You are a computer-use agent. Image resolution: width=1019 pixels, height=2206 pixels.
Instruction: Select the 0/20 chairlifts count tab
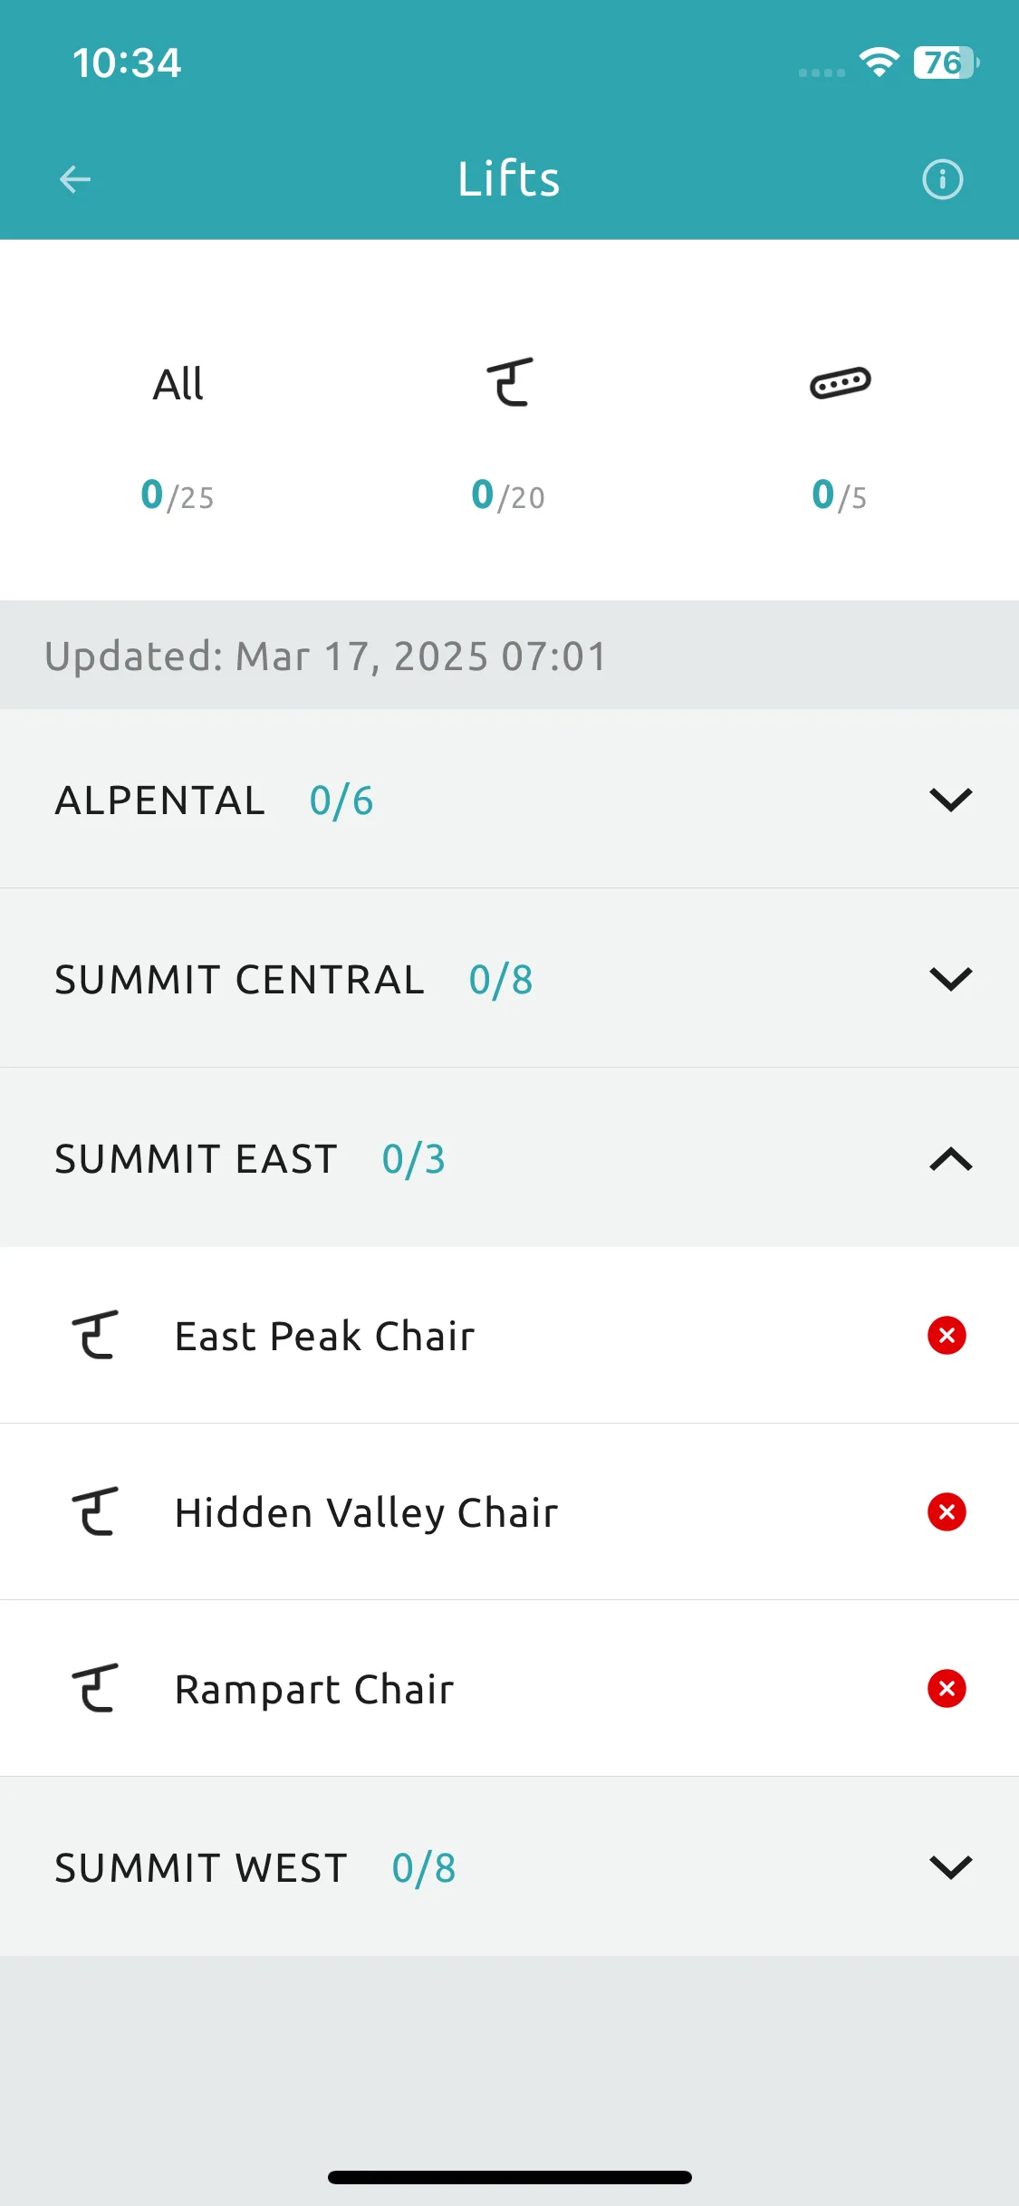[x=508, y=495]
